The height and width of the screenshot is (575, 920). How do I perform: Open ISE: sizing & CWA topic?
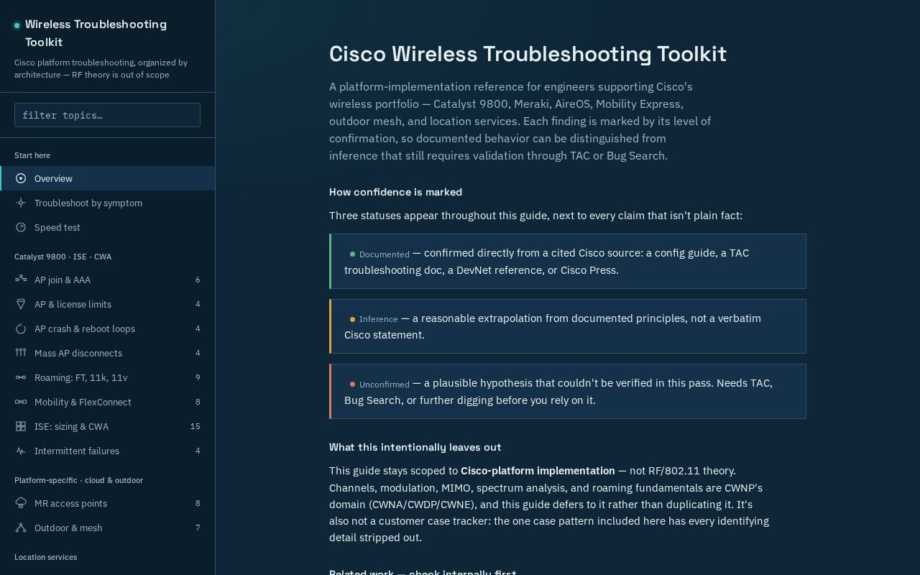point(107,426)
